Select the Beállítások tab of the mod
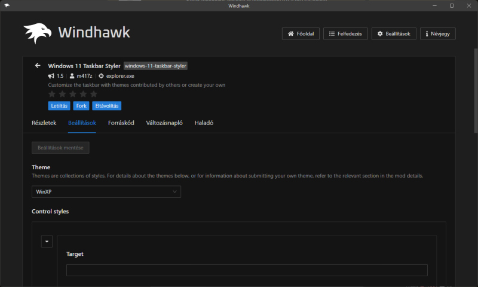This screenshot has height=287, width=478. (82, 123)
